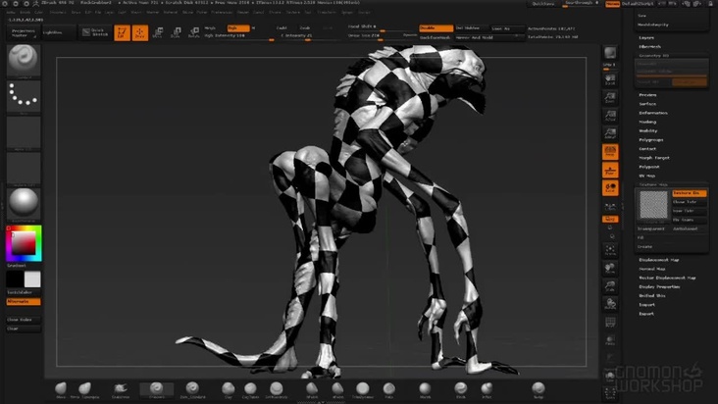Select the Move transform tool
The height and width of the screenshot is (404, 718).
tap(159, 32)
